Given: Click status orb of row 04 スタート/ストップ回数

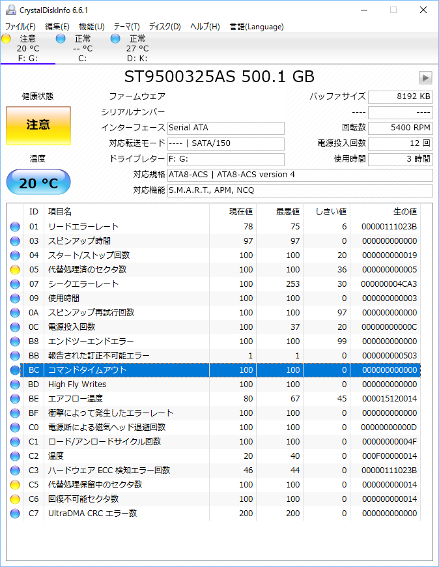Looking at the screenshot, I should (x=15, y=255).
